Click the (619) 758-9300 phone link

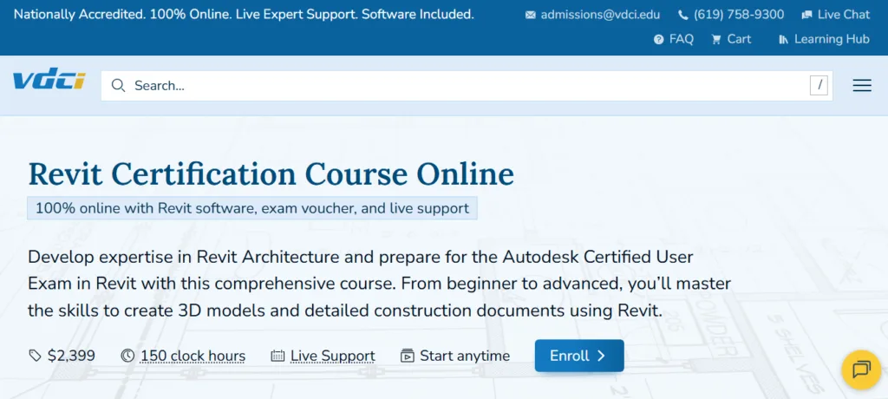click(739, 15)
